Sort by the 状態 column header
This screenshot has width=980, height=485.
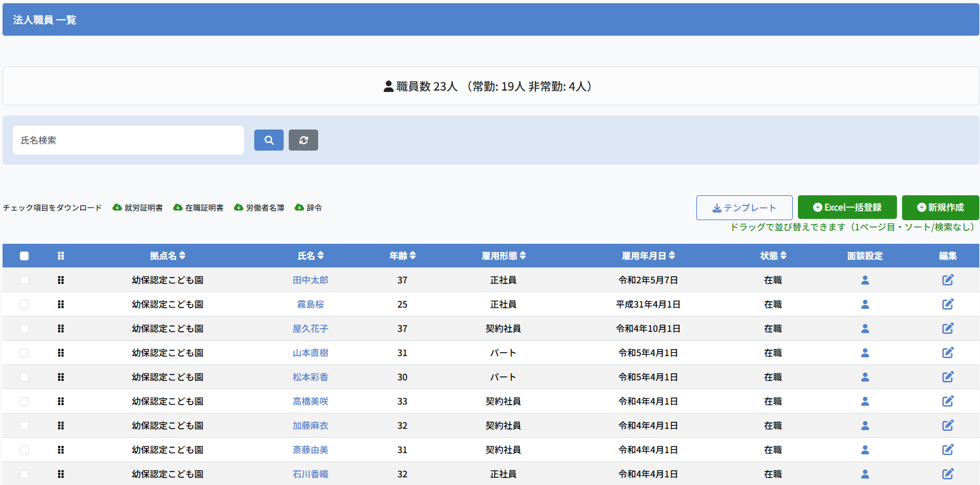774,255
